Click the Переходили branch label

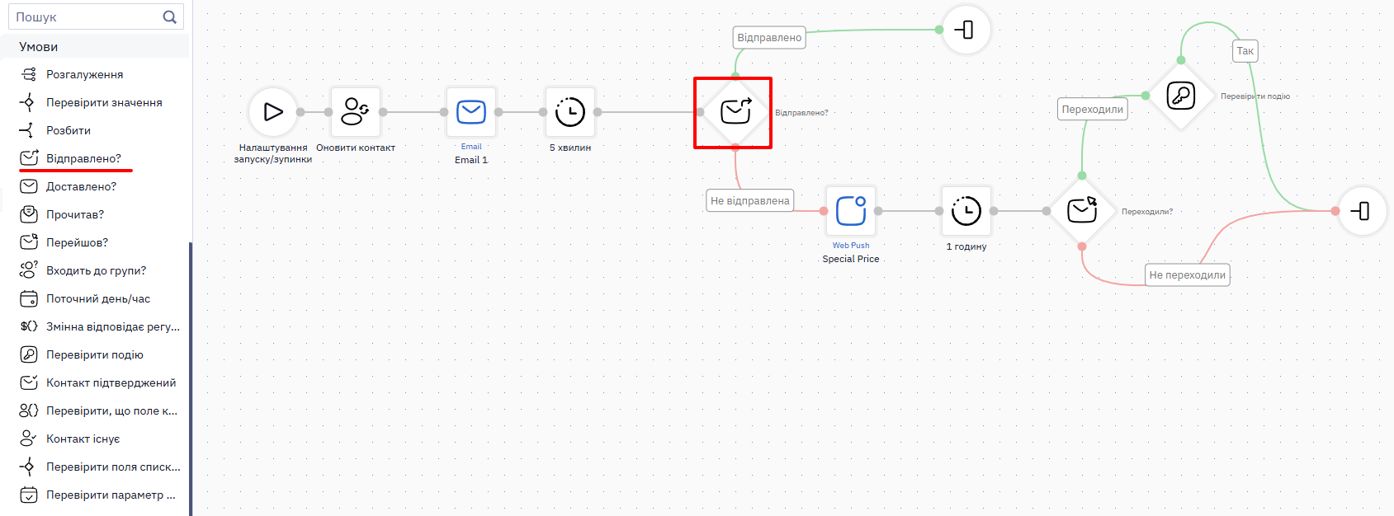click(x=1093, y=110)
